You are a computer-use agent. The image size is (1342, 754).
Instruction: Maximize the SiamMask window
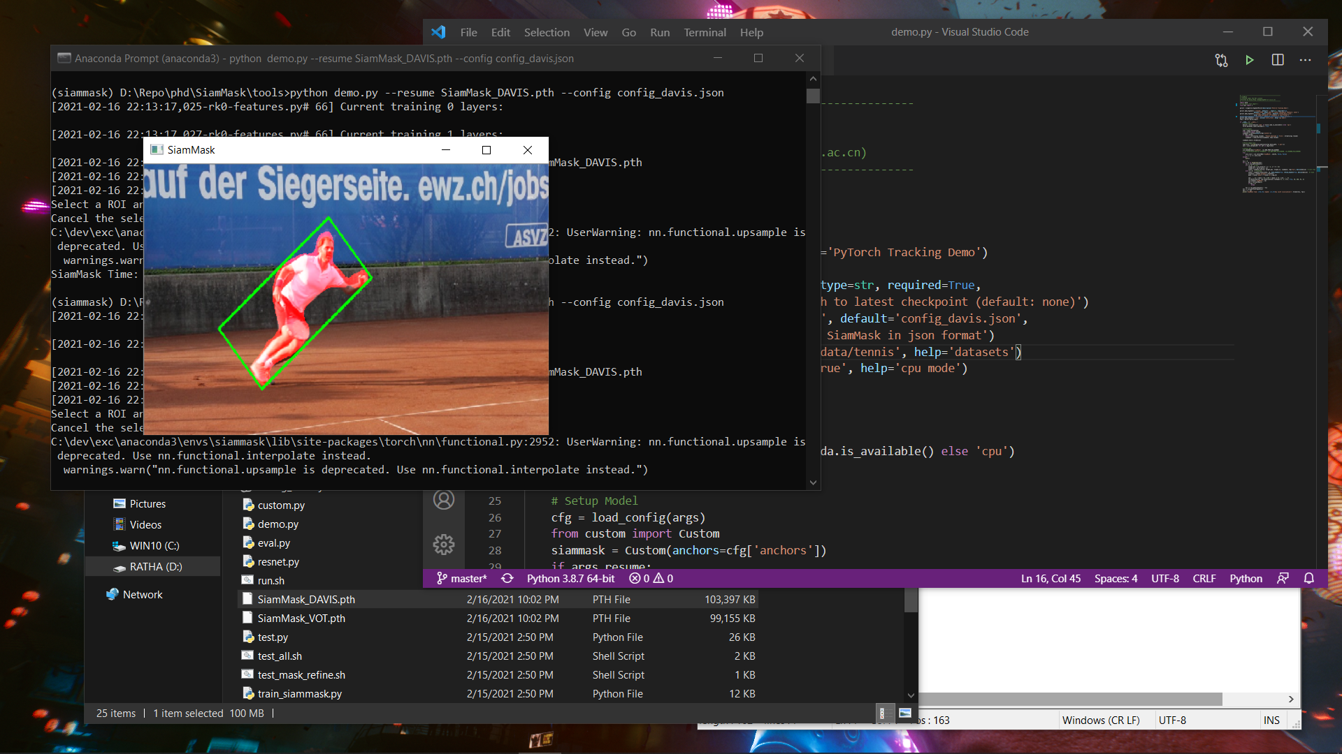point(486,150)
